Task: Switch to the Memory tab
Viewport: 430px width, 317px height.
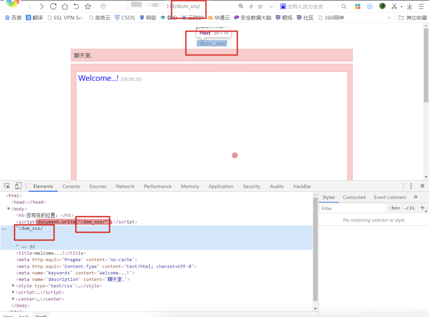Action: 190,186
